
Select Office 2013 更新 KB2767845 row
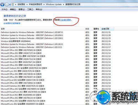(21, 50)
